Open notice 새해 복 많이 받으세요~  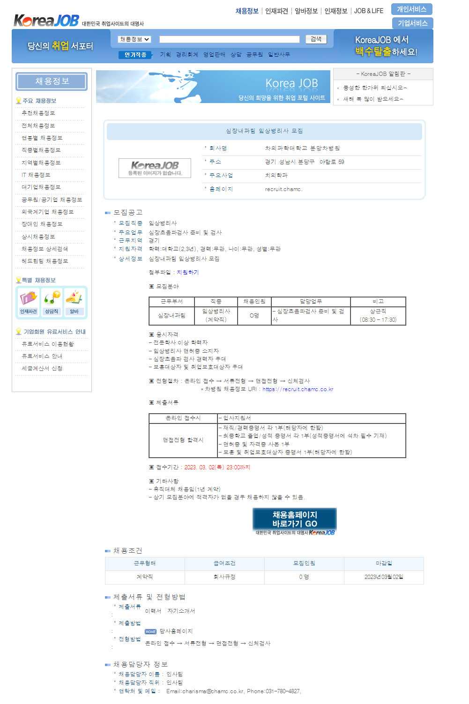pyautogui.click(x=373, y=99)
